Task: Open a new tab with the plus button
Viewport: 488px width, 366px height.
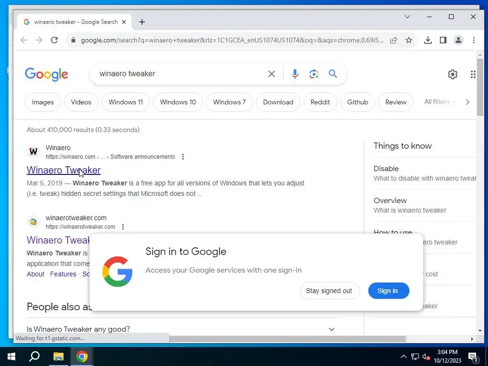Action: (x=142, y=22)
